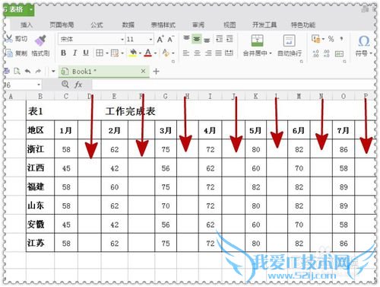
Task: Click the increase indent icon
Action: tap(230, 39)
